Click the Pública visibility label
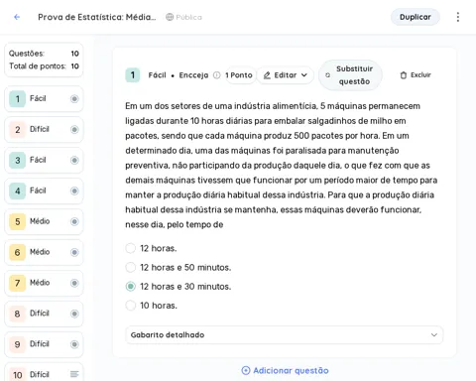 pos(188,17)
